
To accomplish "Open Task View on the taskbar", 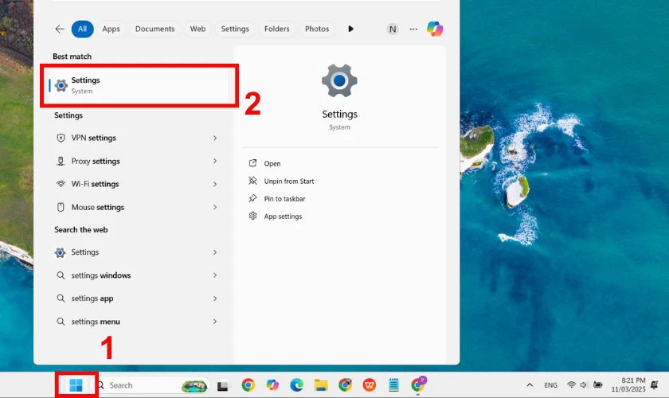I will coord(222,385).
